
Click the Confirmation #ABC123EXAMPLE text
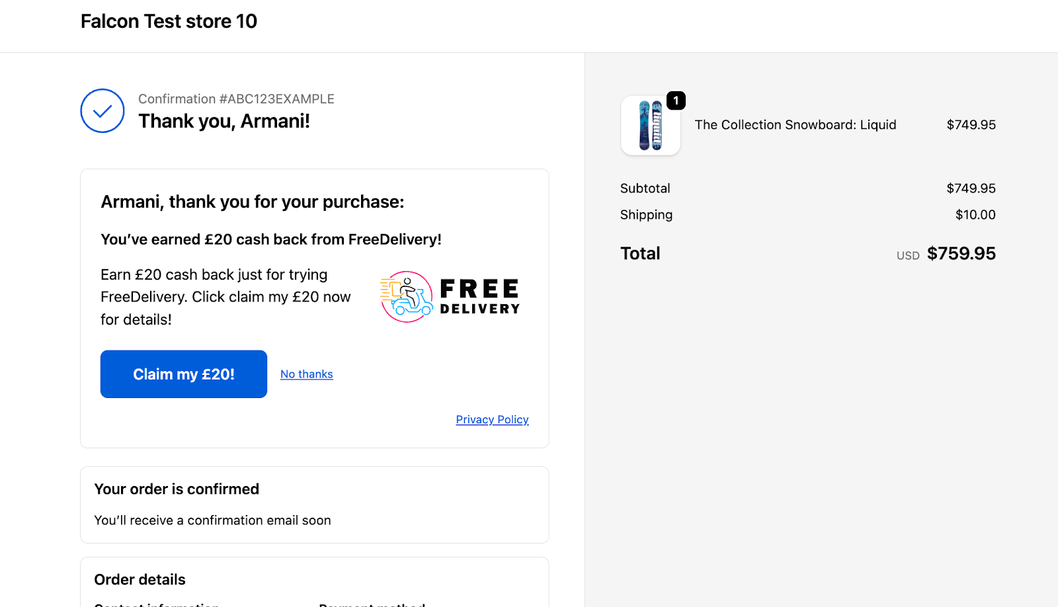[x=236, y=99]
